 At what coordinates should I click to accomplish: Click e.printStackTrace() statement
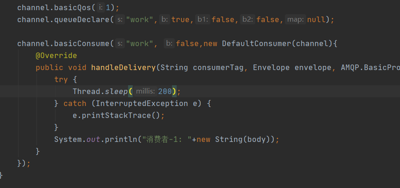[x=119, y=116]
